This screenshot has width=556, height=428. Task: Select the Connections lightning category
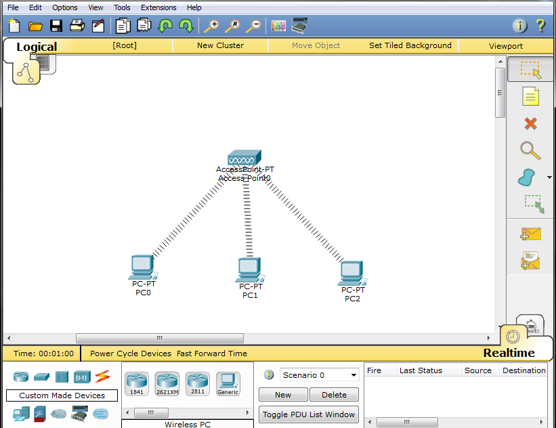(102, 377)
